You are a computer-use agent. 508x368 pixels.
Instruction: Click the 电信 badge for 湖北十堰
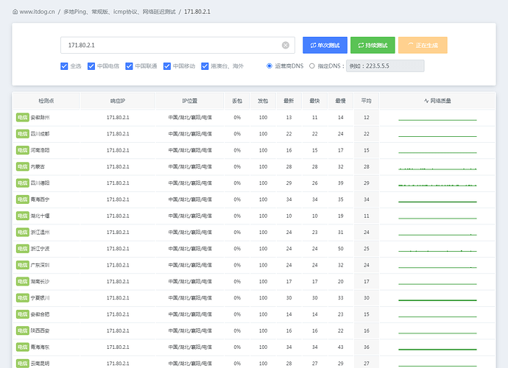tap(23, 216)
